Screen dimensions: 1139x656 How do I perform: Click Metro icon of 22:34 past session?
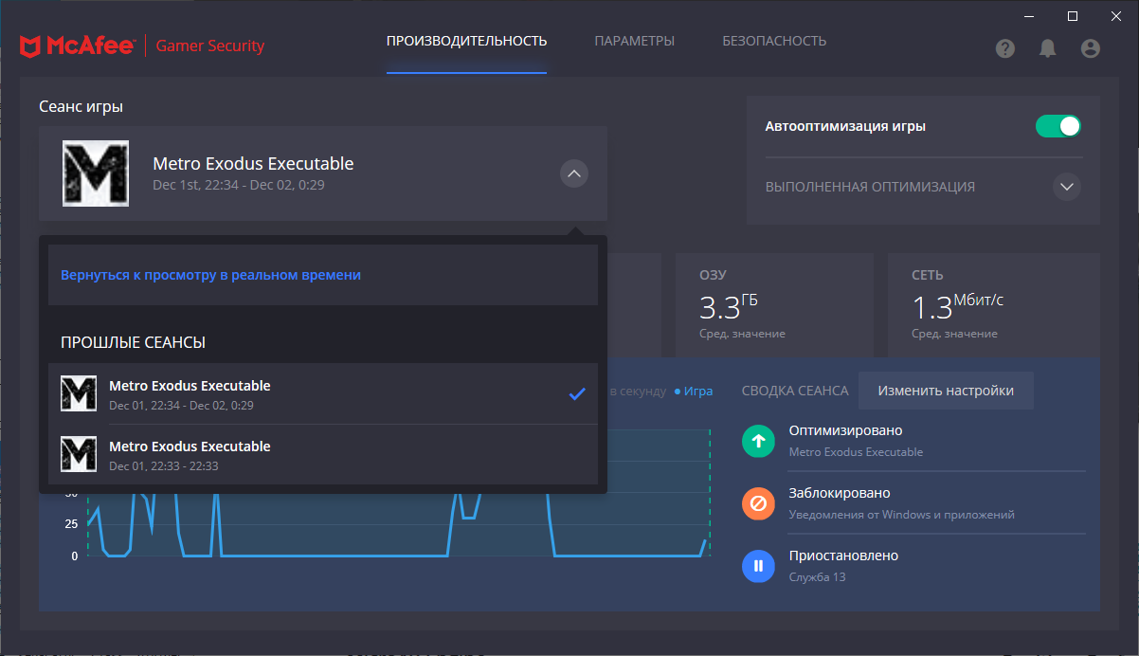coord(79,393)
